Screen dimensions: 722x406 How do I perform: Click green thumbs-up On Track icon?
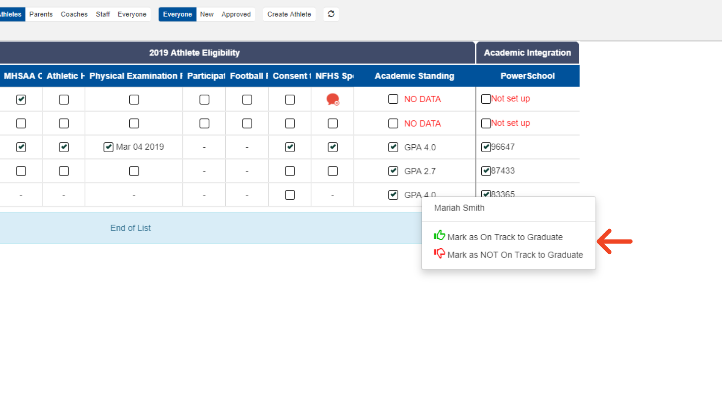(x=439, y=235)
